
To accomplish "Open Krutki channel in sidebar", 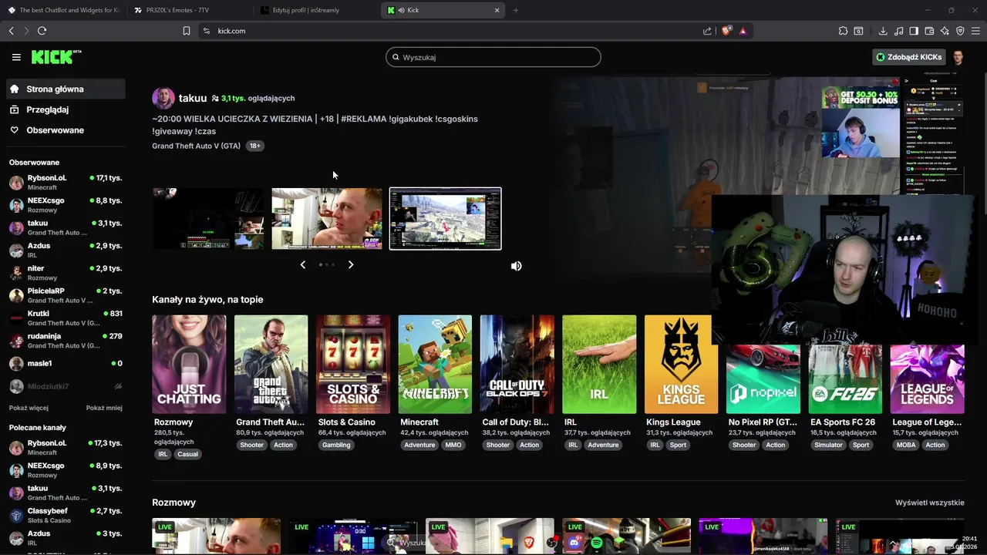I will point(65,318).
